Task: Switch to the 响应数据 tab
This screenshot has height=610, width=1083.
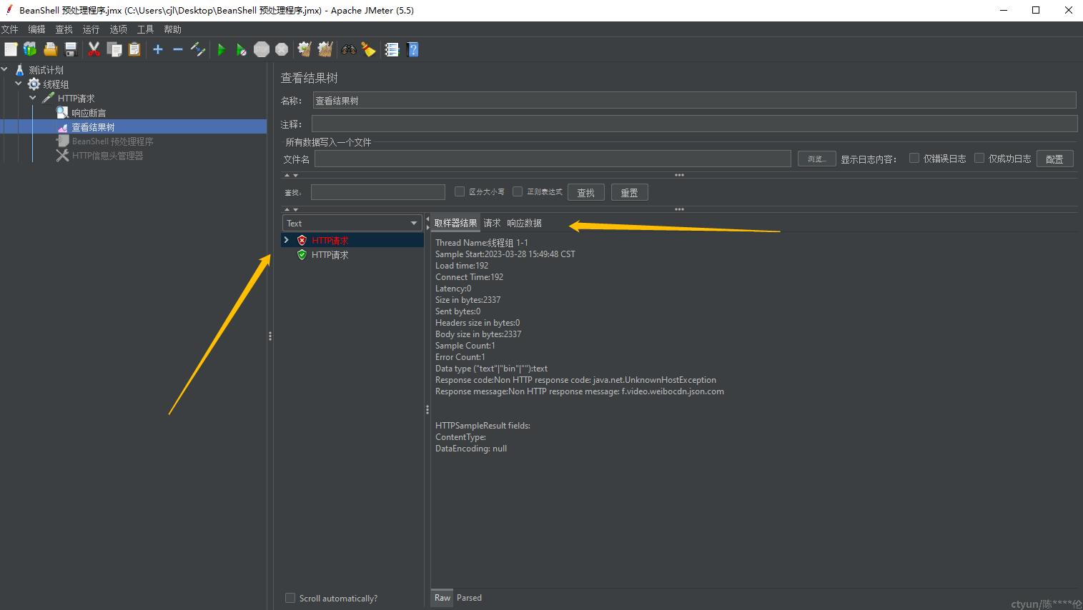Action: 524,223
